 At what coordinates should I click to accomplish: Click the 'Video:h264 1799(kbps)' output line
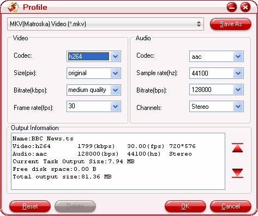coord(104,146)
